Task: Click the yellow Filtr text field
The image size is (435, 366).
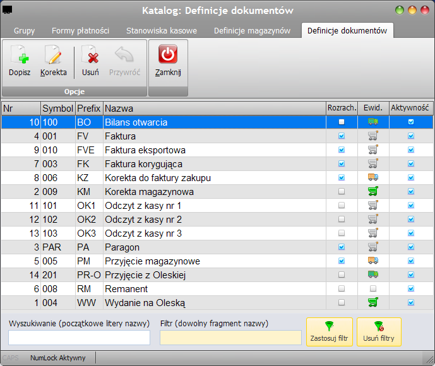Action: coord(230,338)
